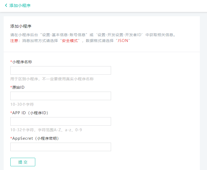Click the green 添加小程序 header link

[20, 5]
